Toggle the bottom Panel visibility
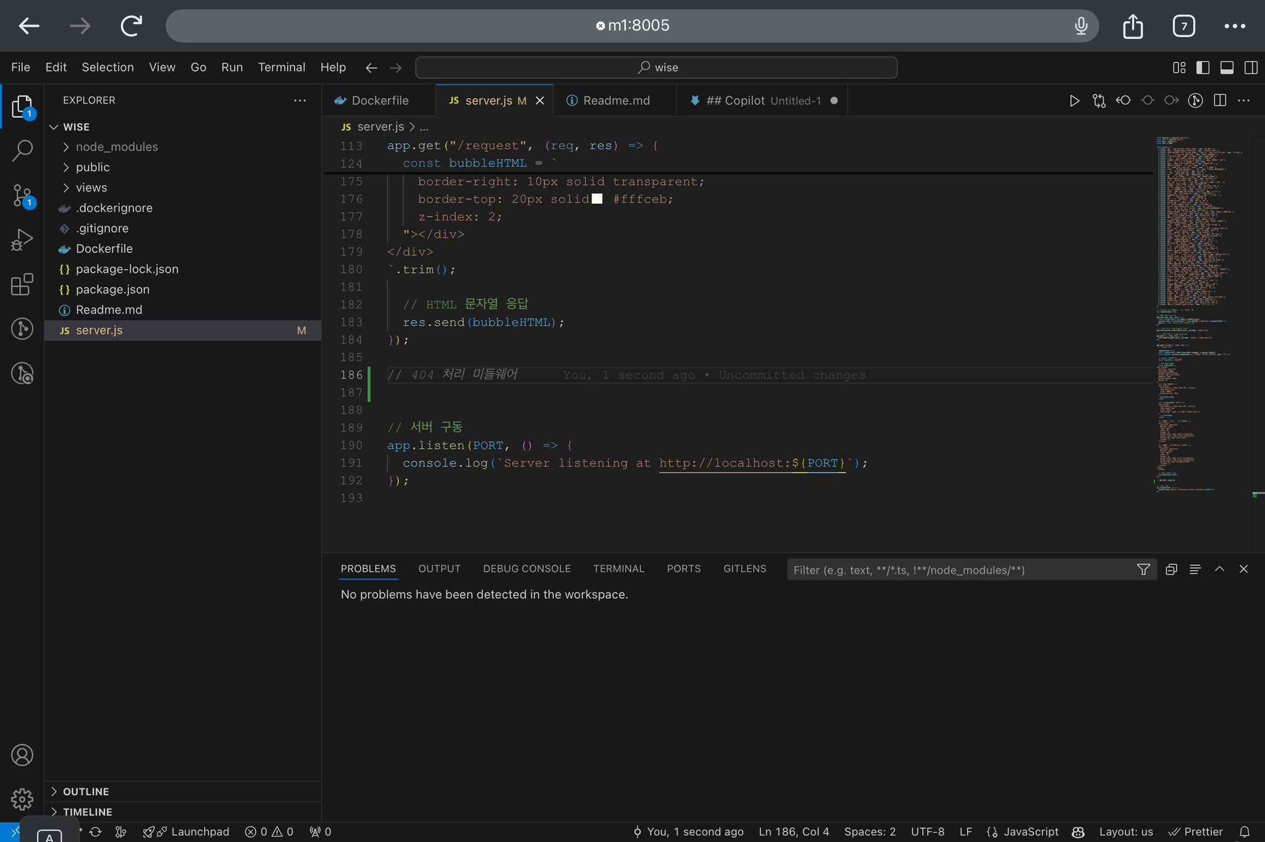1265x842 pixels. (1227, 68)
